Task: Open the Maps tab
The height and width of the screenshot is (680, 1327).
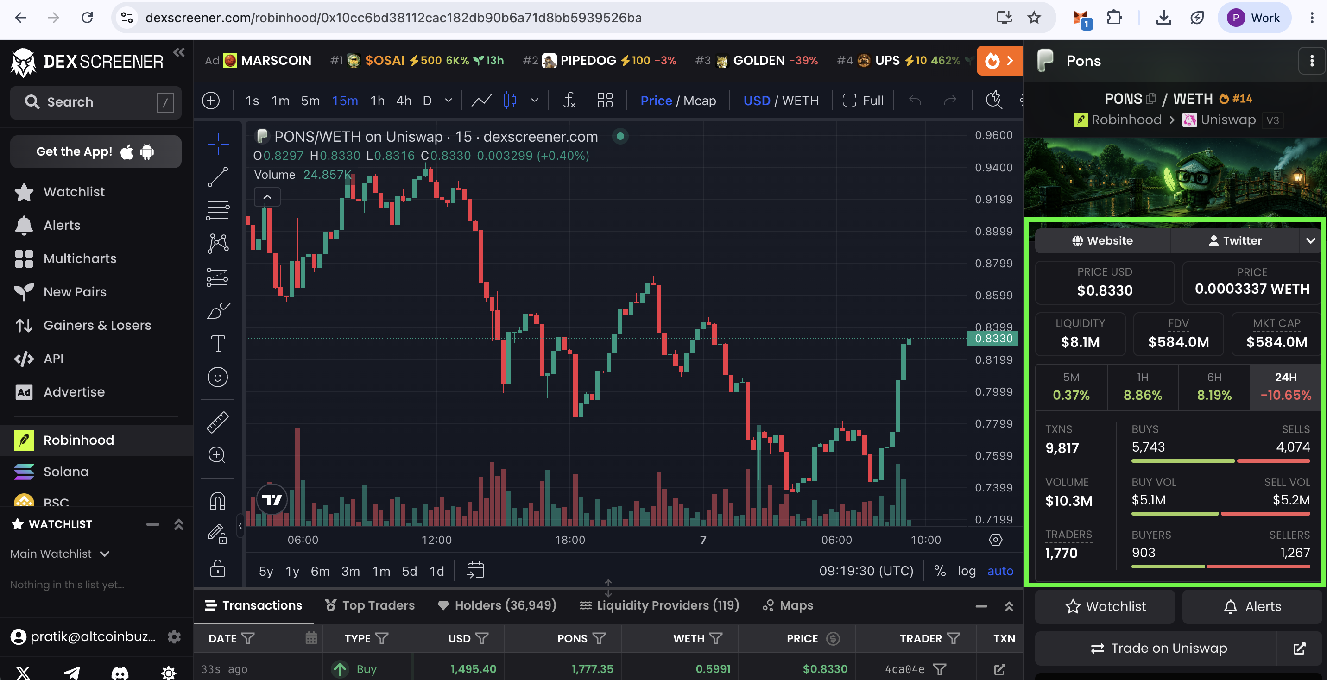Action: coord(788,605)
